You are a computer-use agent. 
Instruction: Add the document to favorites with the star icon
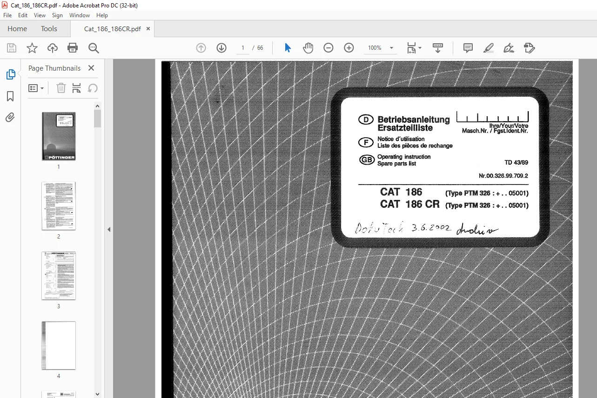32,48
